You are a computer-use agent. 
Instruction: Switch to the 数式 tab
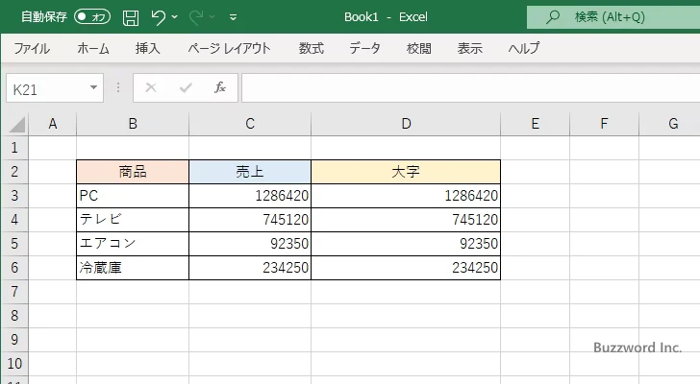(312, 48)
